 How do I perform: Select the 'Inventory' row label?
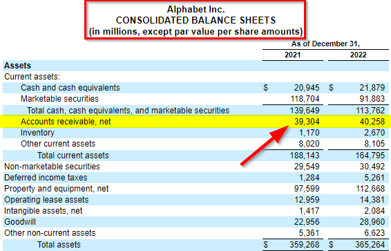37,133
